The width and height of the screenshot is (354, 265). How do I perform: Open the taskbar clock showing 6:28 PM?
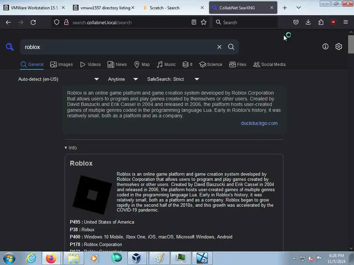336,258
